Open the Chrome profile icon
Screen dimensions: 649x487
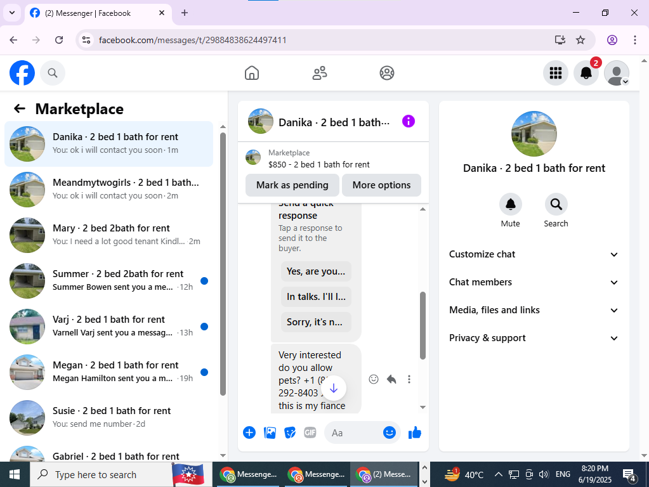[612, 40]
